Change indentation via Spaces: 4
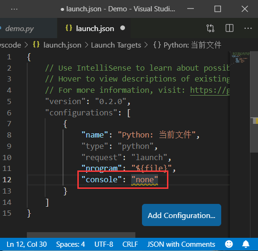 click(70, 244)
